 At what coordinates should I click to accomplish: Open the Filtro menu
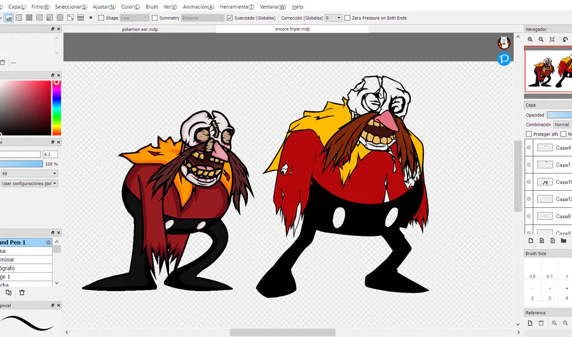pyautogui.click(x=40, y=6)
